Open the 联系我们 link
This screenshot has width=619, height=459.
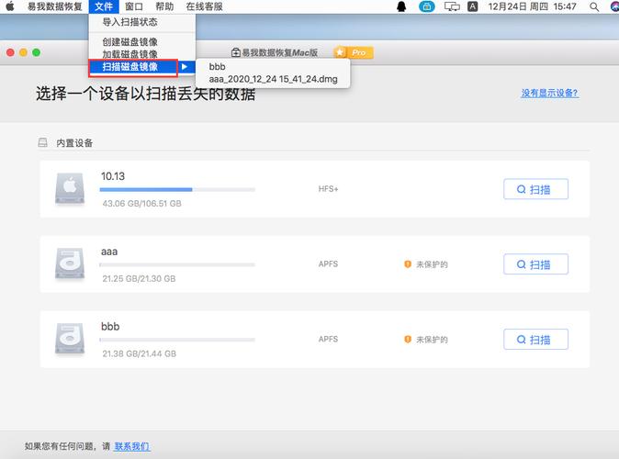[x=132, y=446]
